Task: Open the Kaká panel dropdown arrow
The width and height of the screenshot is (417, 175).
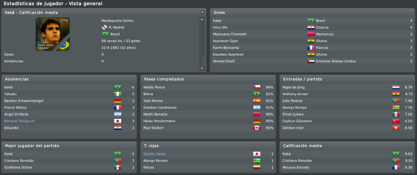Action: click(x=202, y=12)
